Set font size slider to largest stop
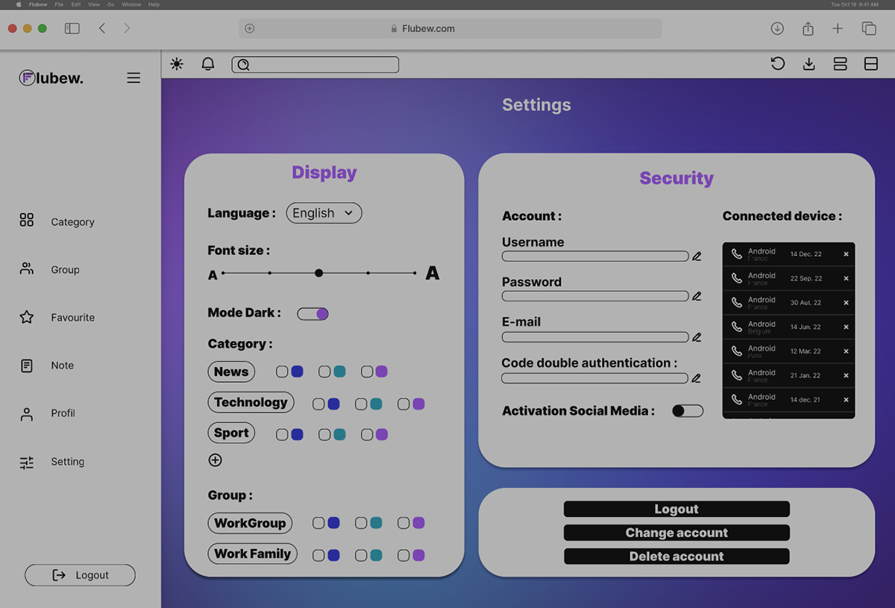Viewport: 895px width, 608px height. tap(415, 274)
